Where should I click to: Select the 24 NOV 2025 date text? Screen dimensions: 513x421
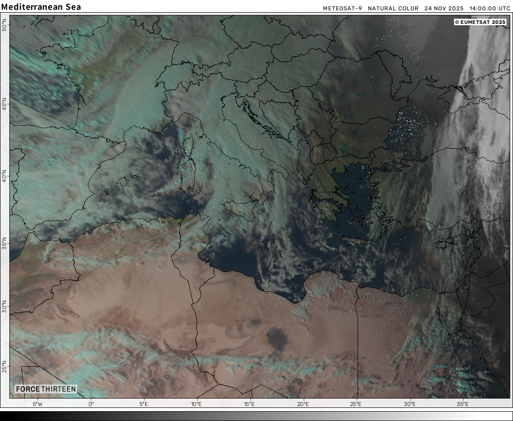point(444,8)
